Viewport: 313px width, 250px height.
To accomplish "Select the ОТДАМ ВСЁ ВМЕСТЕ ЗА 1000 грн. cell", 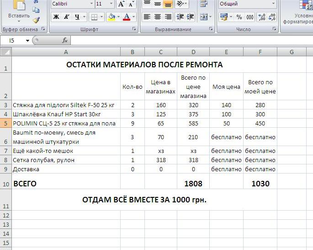I will click(144, 200).
